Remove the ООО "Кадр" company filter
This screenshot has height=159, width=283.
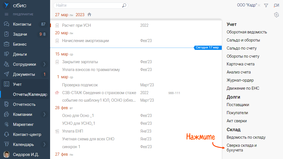pos(259,5)
